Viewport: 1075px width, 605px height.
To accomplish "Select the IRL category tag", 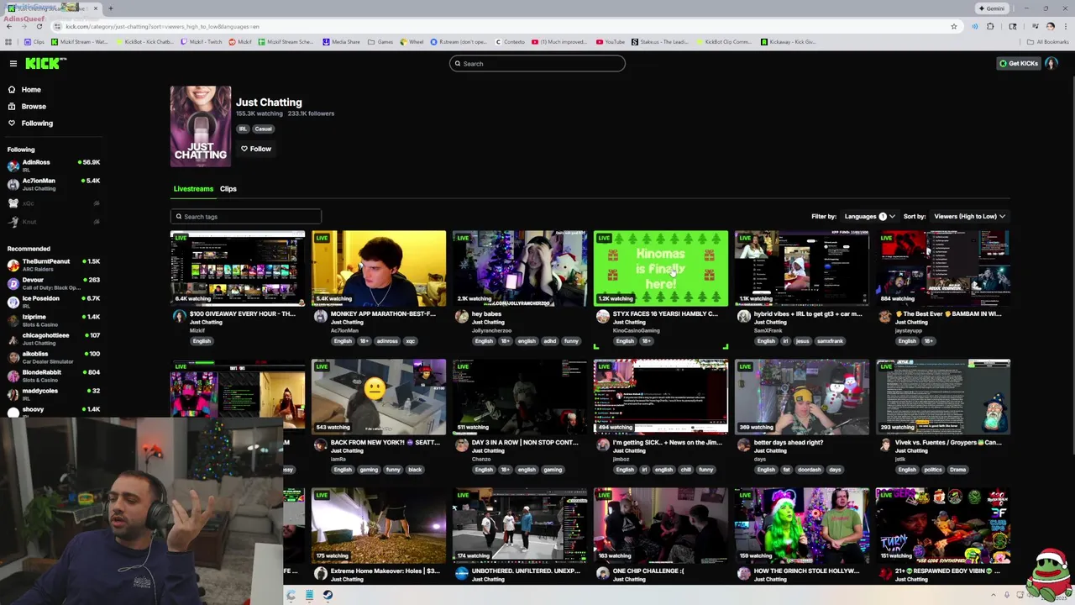I will coord(243,129).
